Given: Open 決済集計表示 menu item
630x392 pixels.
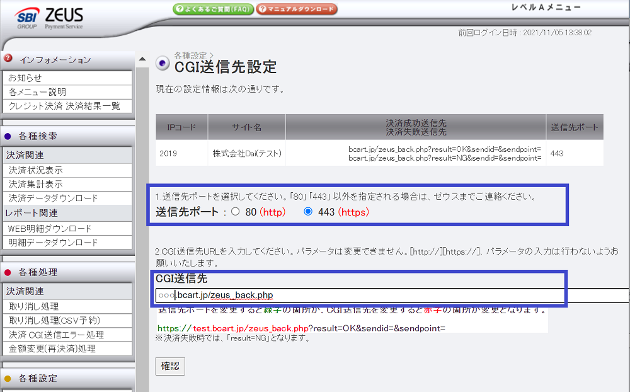Looking at the screenshot, I should coord(67,184).
